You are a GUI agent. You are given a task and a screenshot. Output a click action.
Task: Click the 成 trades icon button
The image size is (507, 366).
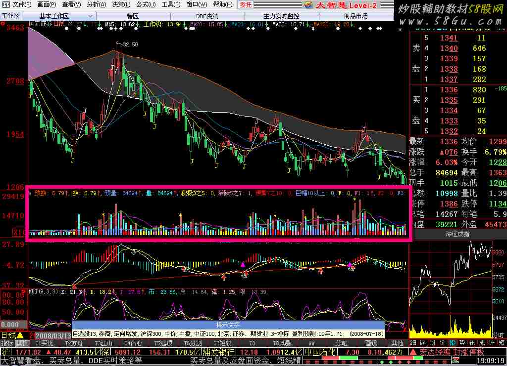pyautogui.click(x=482, y=343)
